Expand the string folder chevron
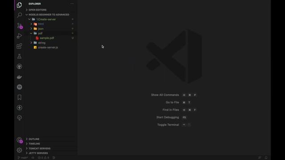 pyautogui.click(x=31, y=43)
